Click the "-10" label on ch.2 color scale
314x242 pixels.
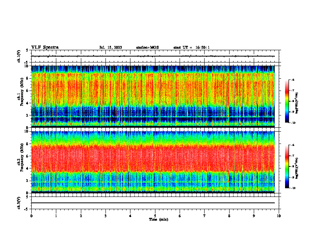coord(293,188)
